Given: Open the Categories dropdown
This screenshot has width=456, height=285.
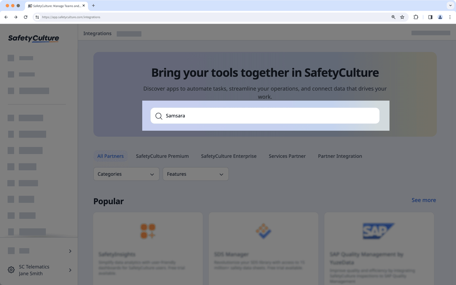Looking at the screenshot, I should coord(126,174).
